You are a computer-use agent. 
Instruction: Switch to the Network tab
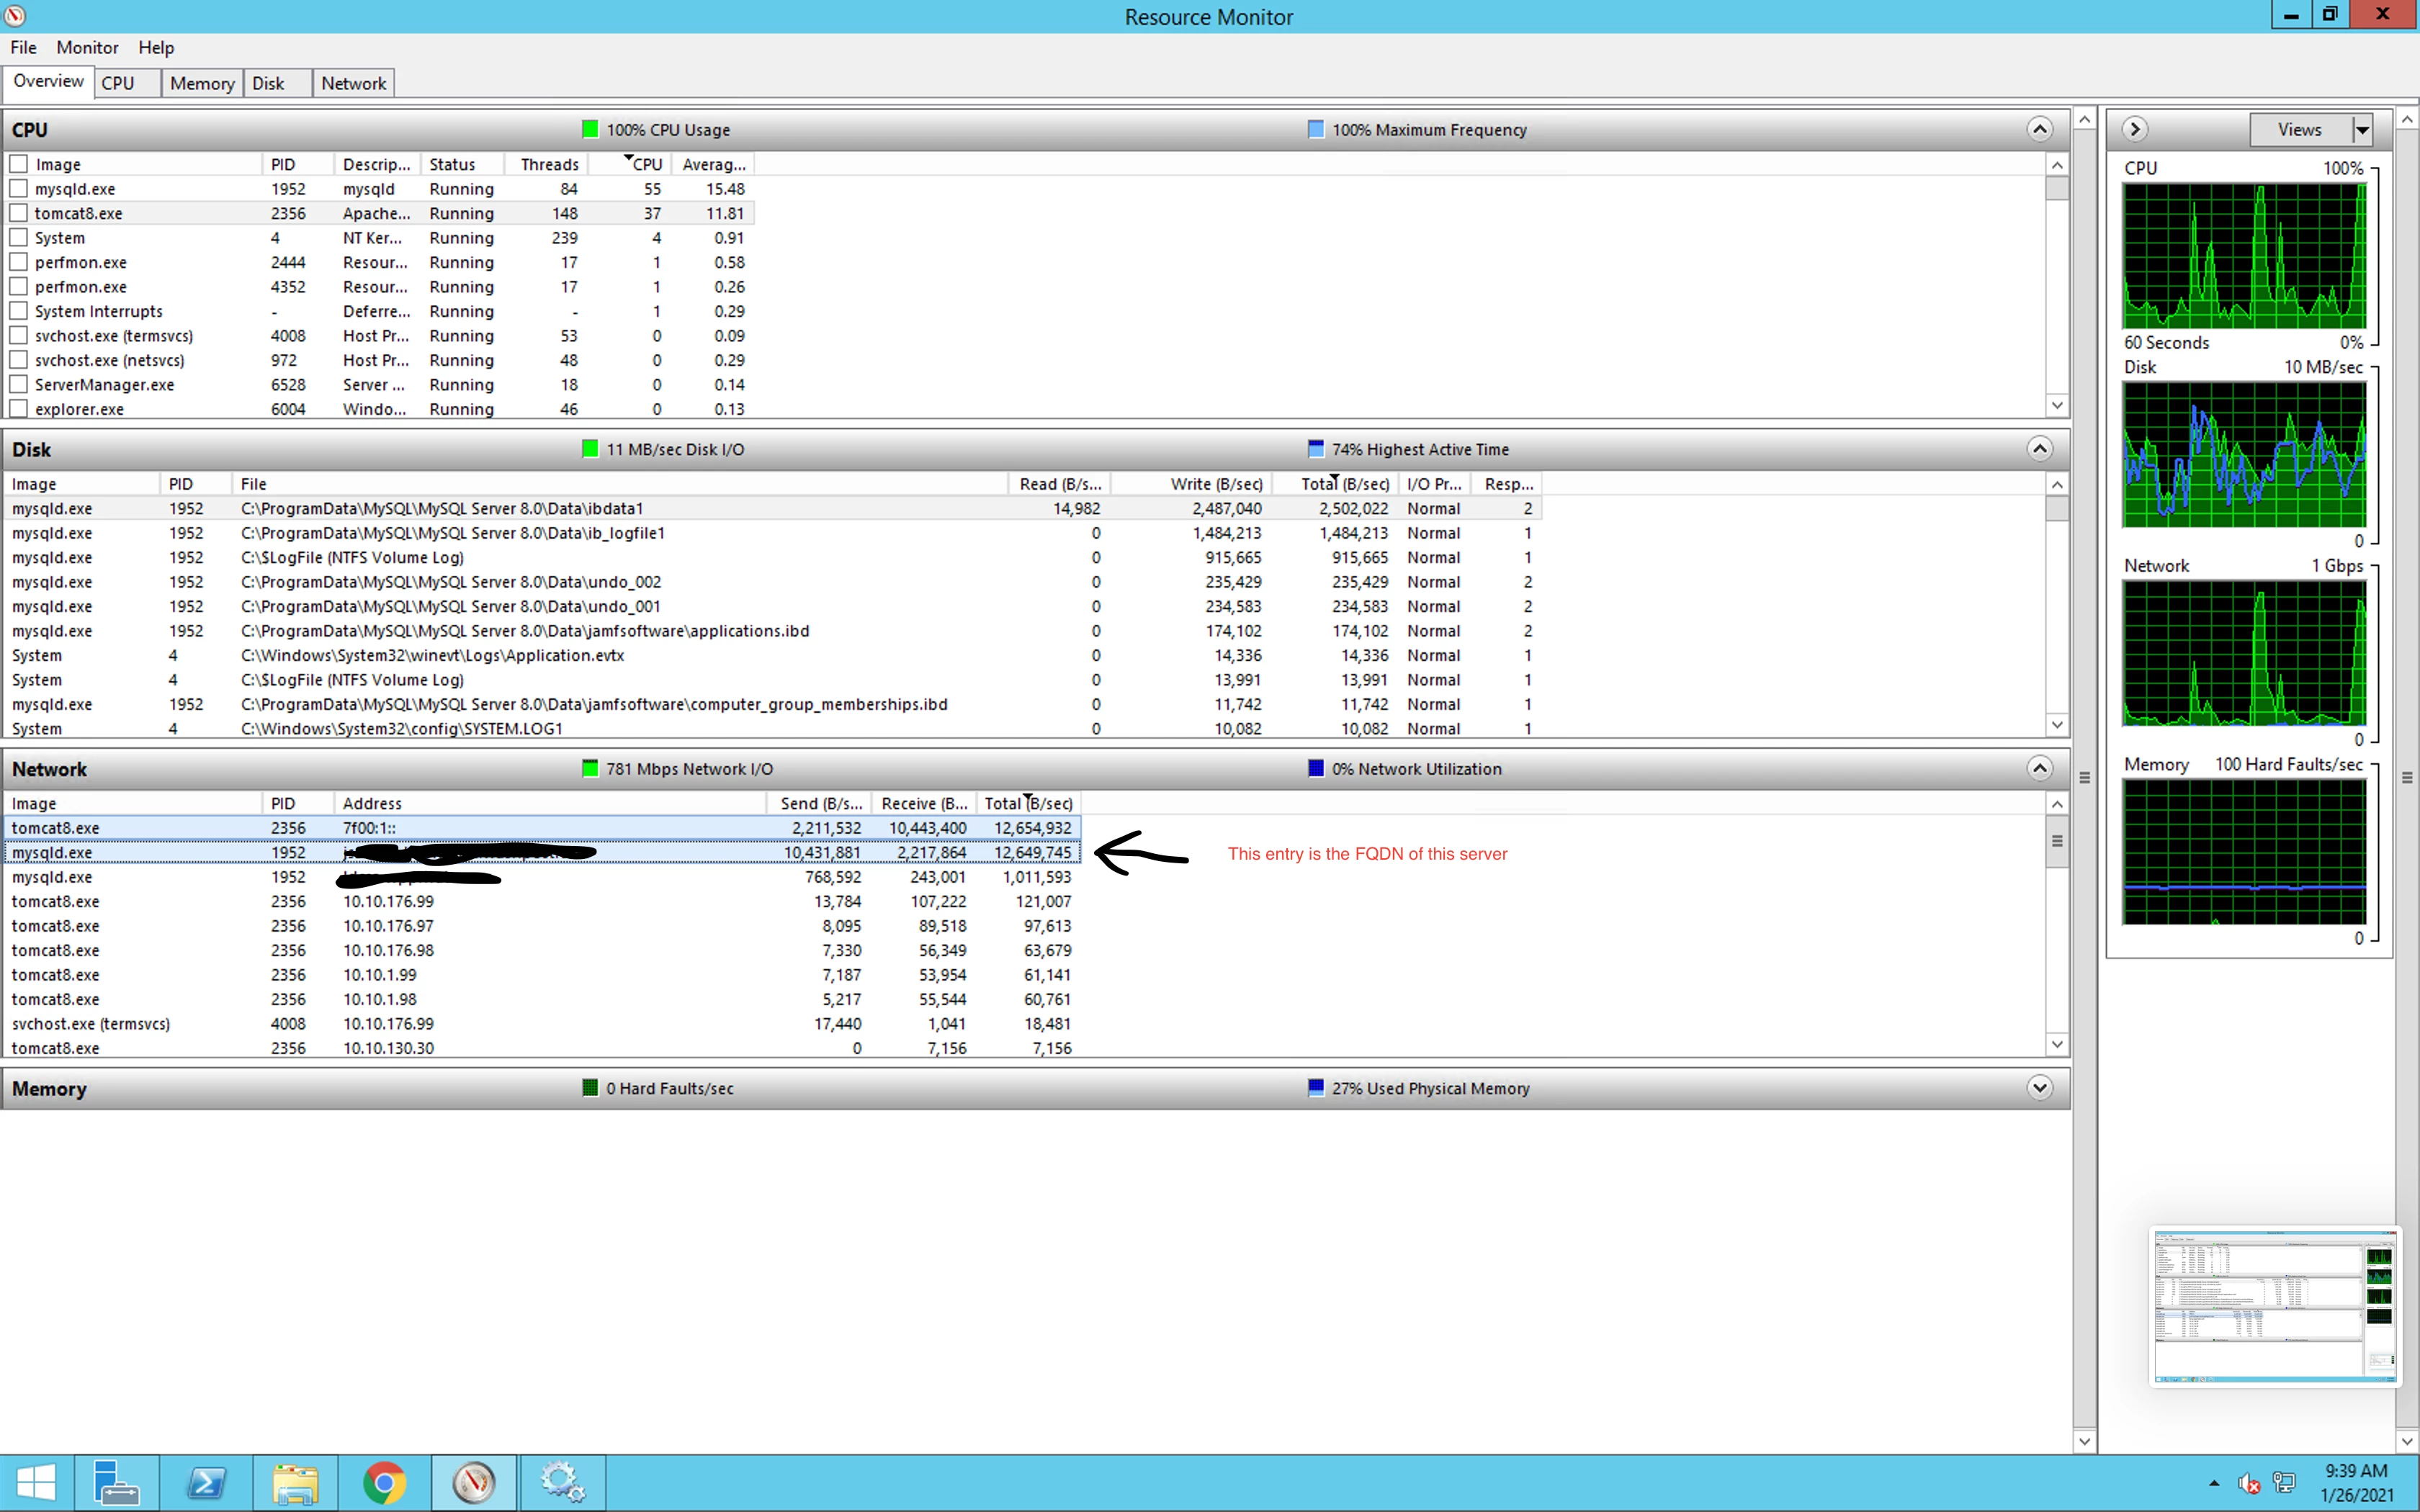(354, 83)
